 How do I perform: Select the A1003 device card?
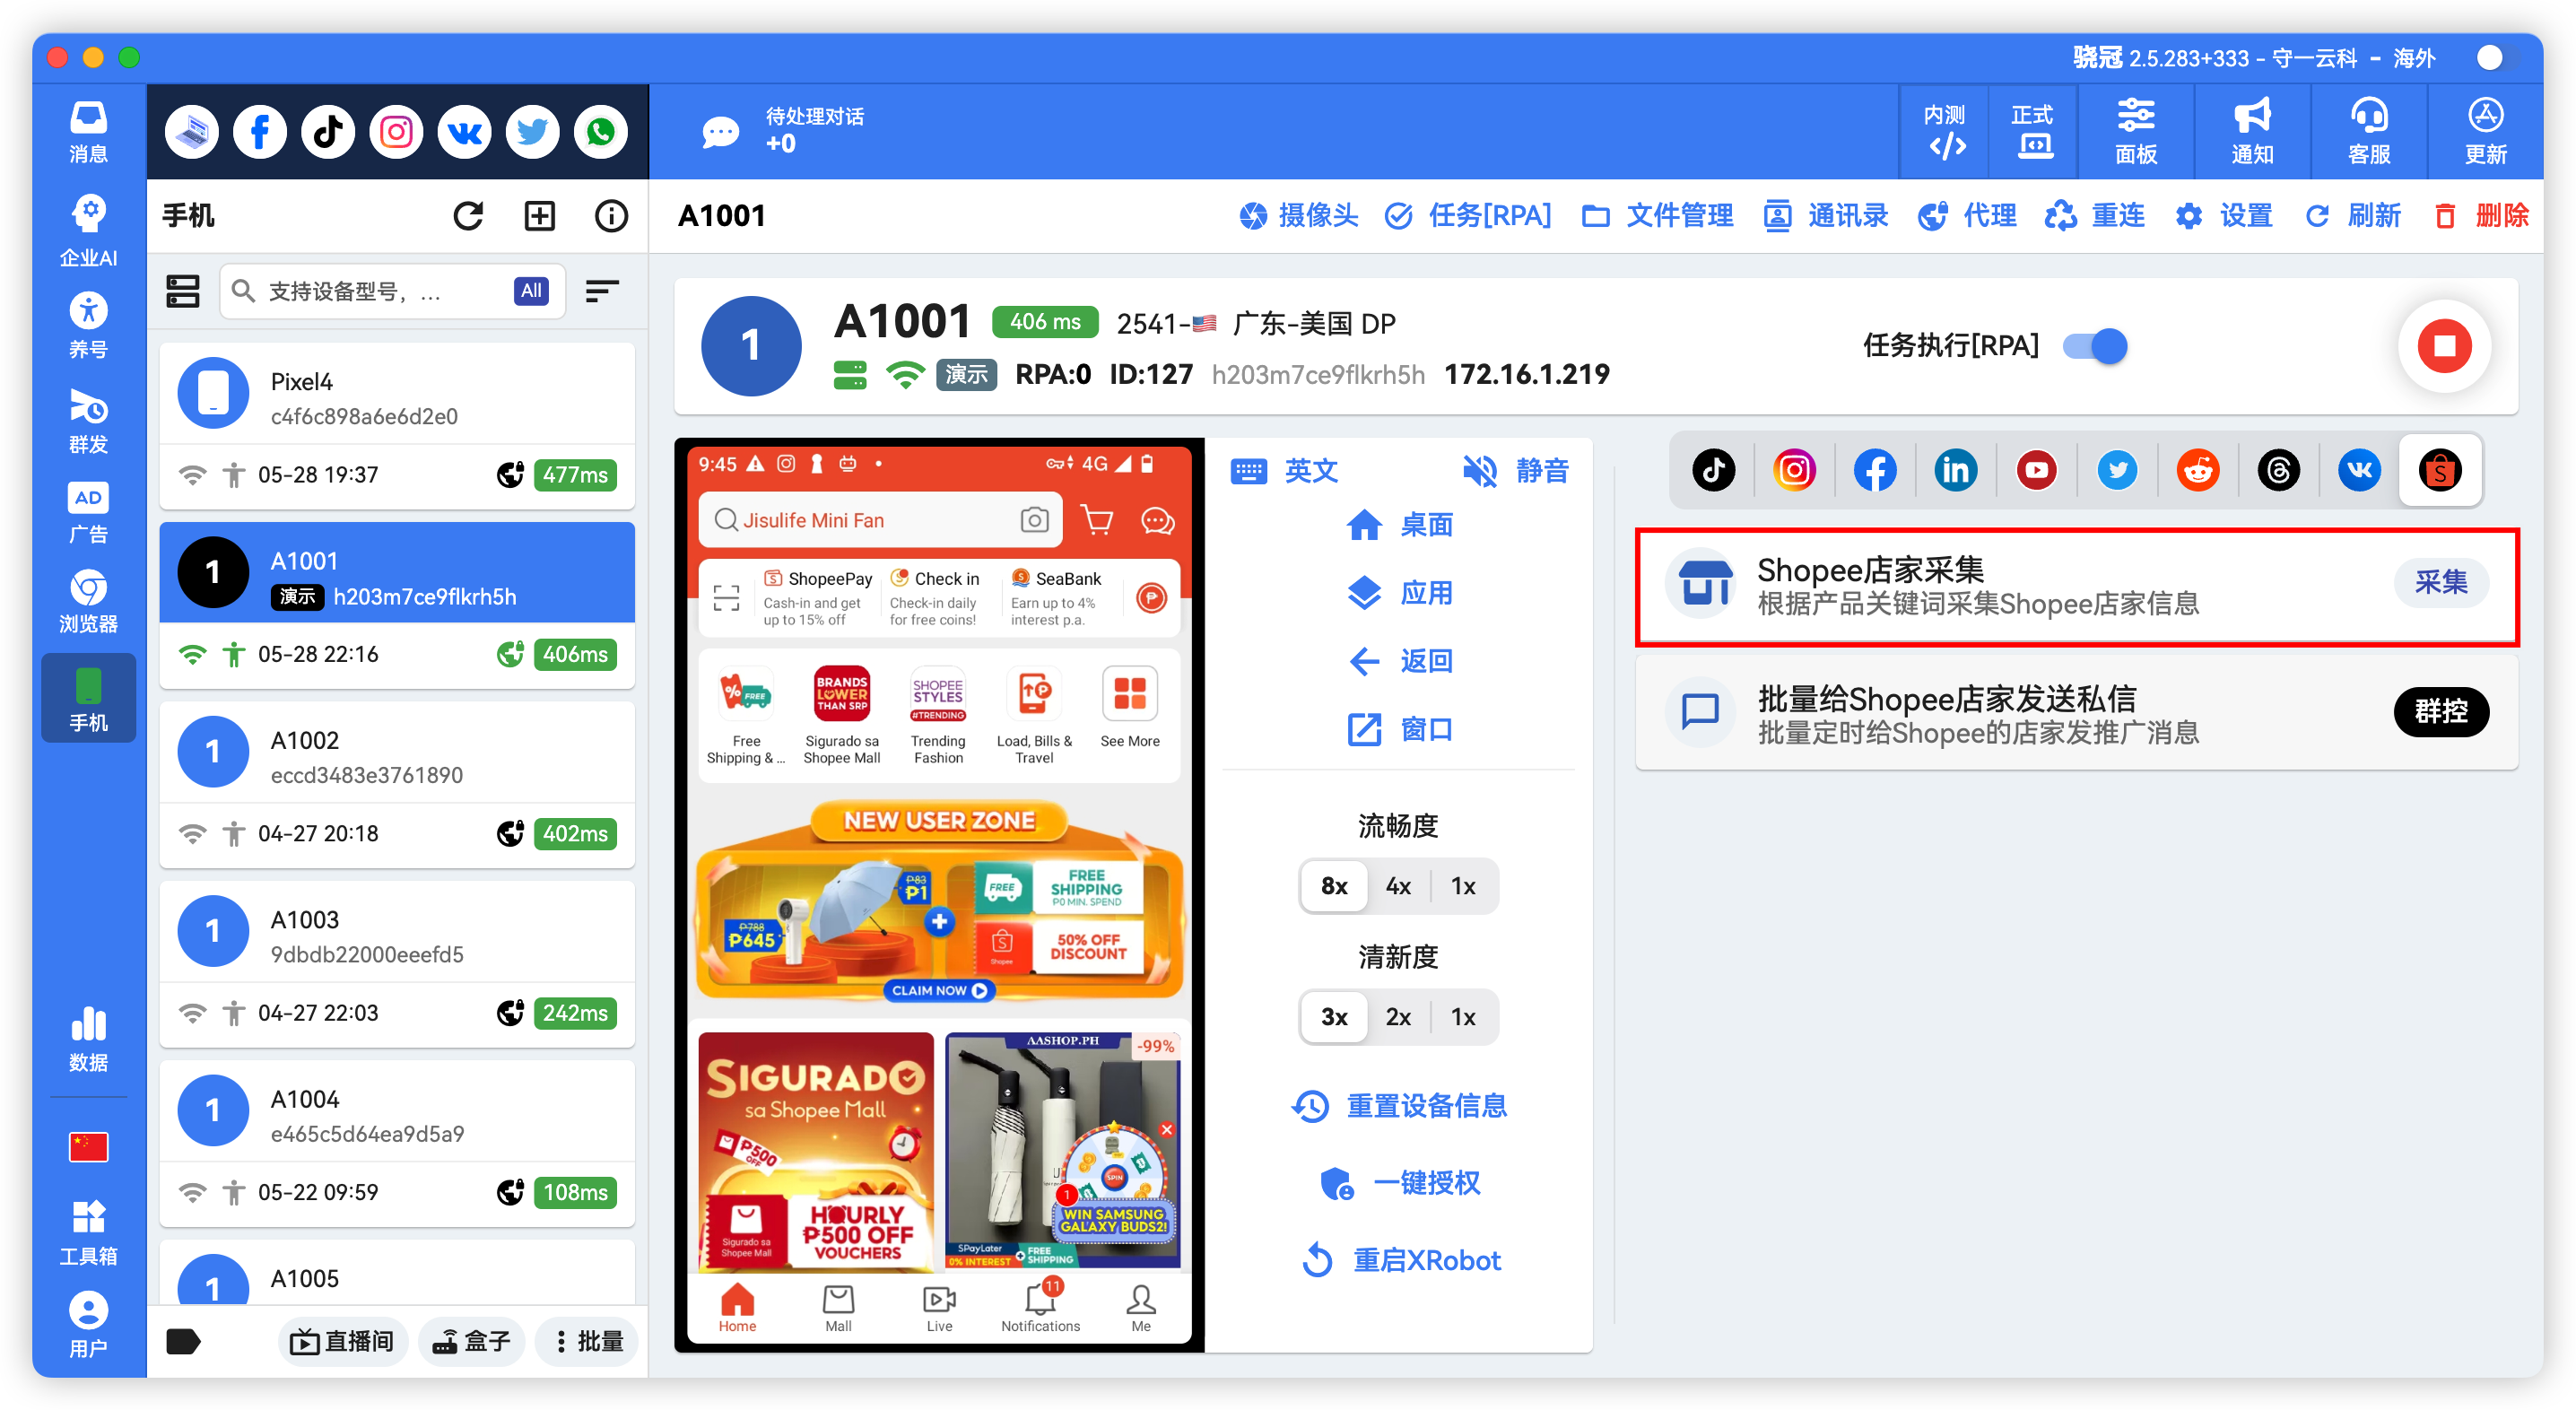tap(397, 964)
